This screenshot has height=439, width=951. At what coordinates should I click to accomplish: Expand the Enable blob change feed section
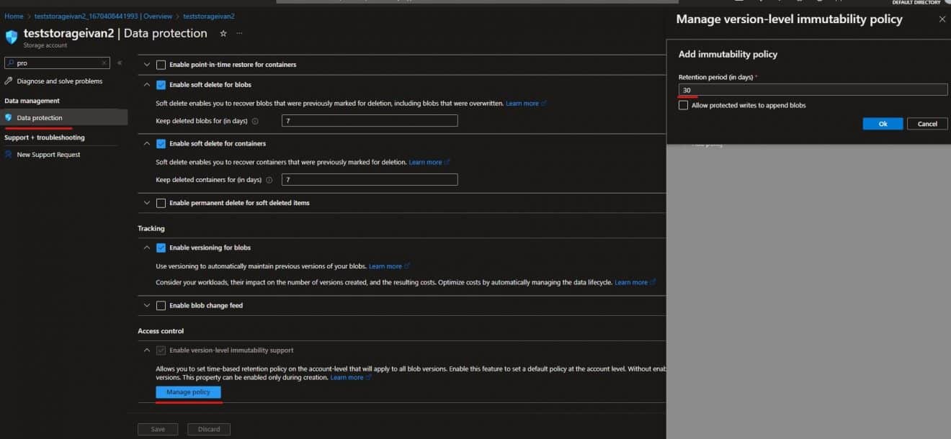tap(146, 304)
